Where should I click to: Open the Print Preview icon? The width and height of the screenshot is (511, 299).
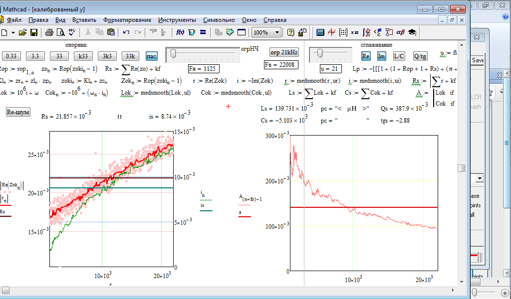pyautogui.click(x=60, y=32)
